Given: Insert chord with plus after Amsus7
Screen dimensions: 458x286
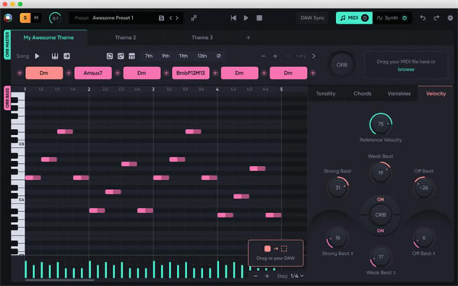Looking at the screenshot, I should tap(118, 73).
